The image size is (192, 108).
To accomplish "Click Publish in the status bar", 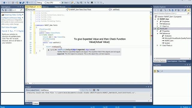I will click(185, 107).
